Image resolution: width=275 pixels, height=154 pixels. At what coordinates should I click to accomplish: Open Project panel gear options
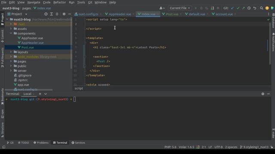click(64, 14)
